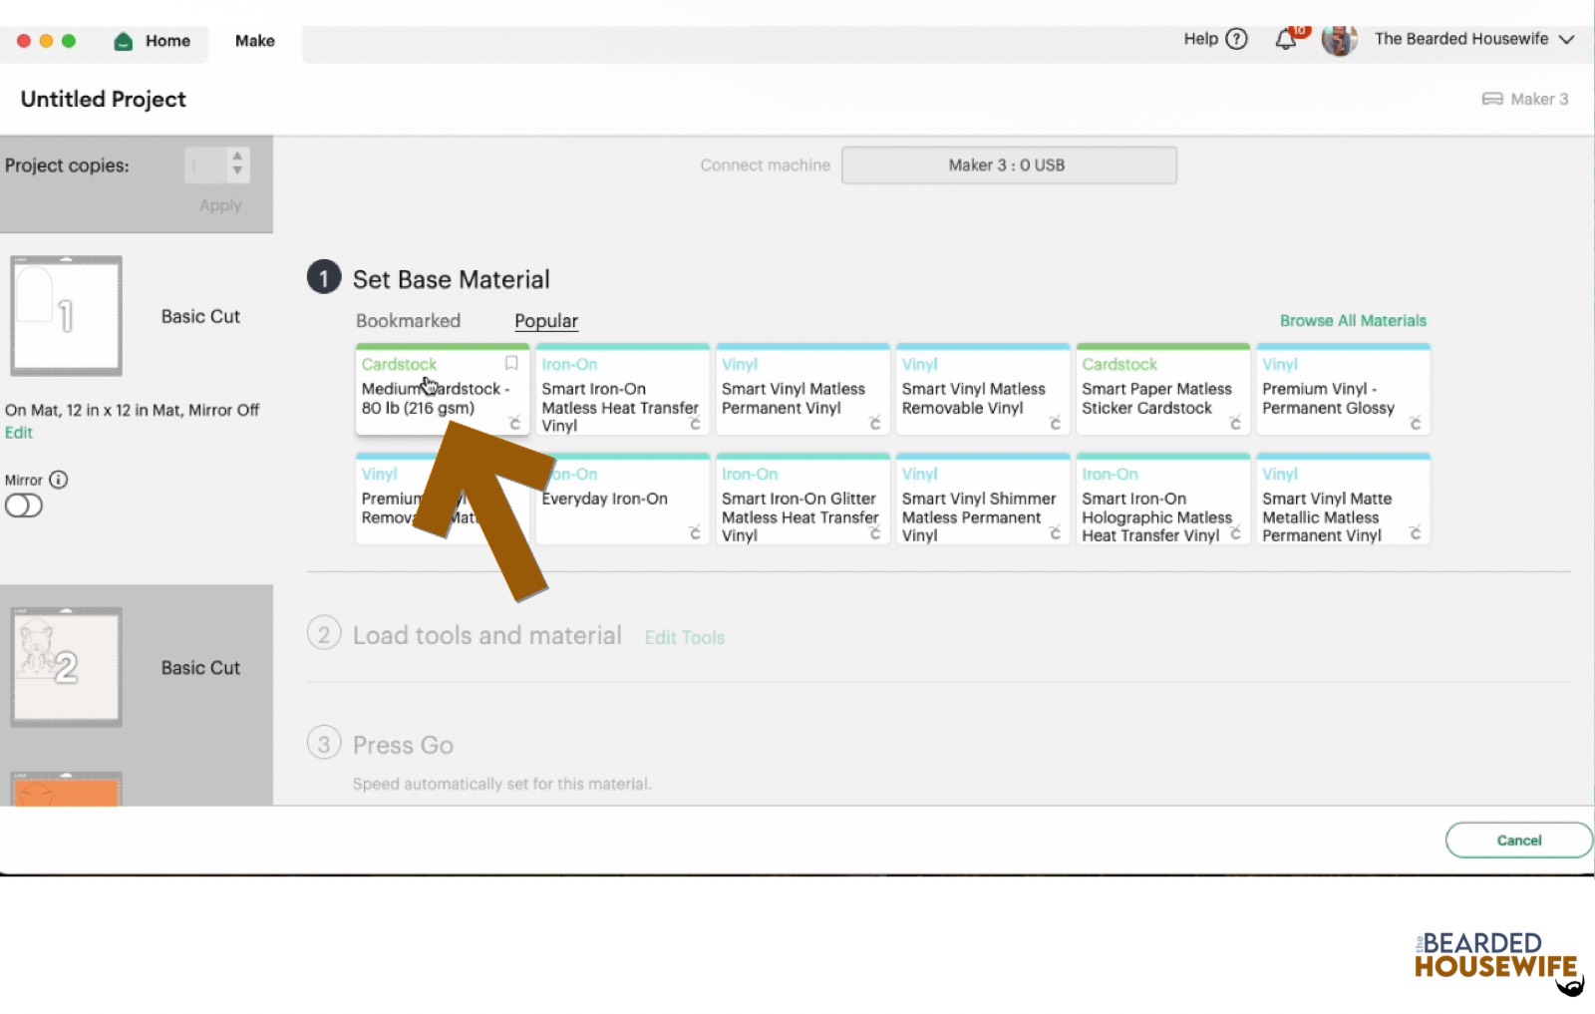
Task: Select the mat 2 Basic Cut thumbnail
Action: (x=66, y=667)
